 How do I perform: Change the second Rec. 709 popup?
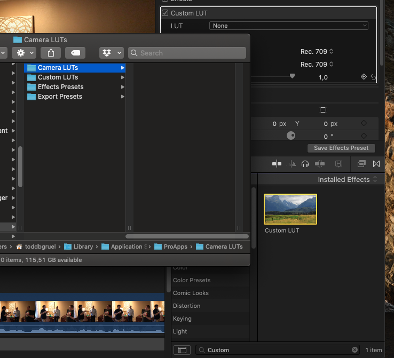pos(317,64)
